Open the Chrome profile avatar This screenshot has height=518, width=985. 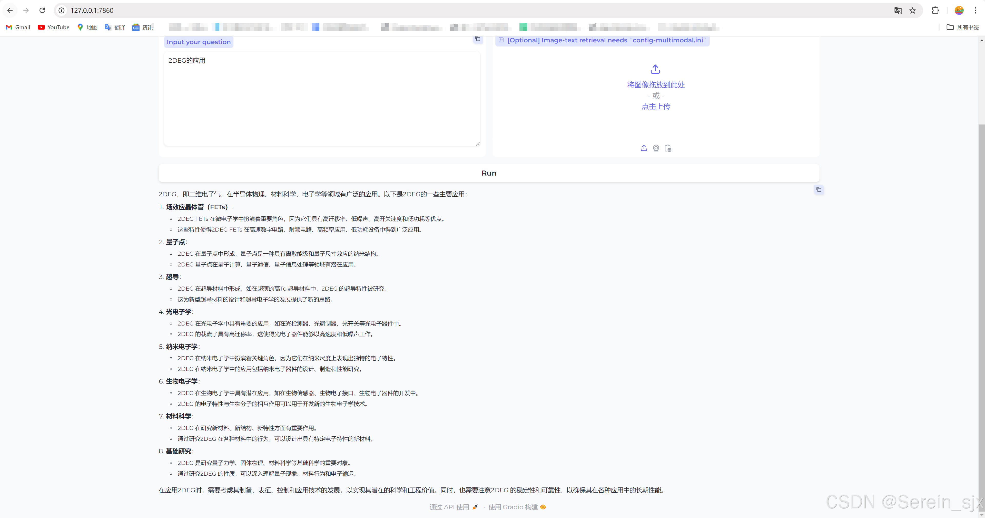959,10
